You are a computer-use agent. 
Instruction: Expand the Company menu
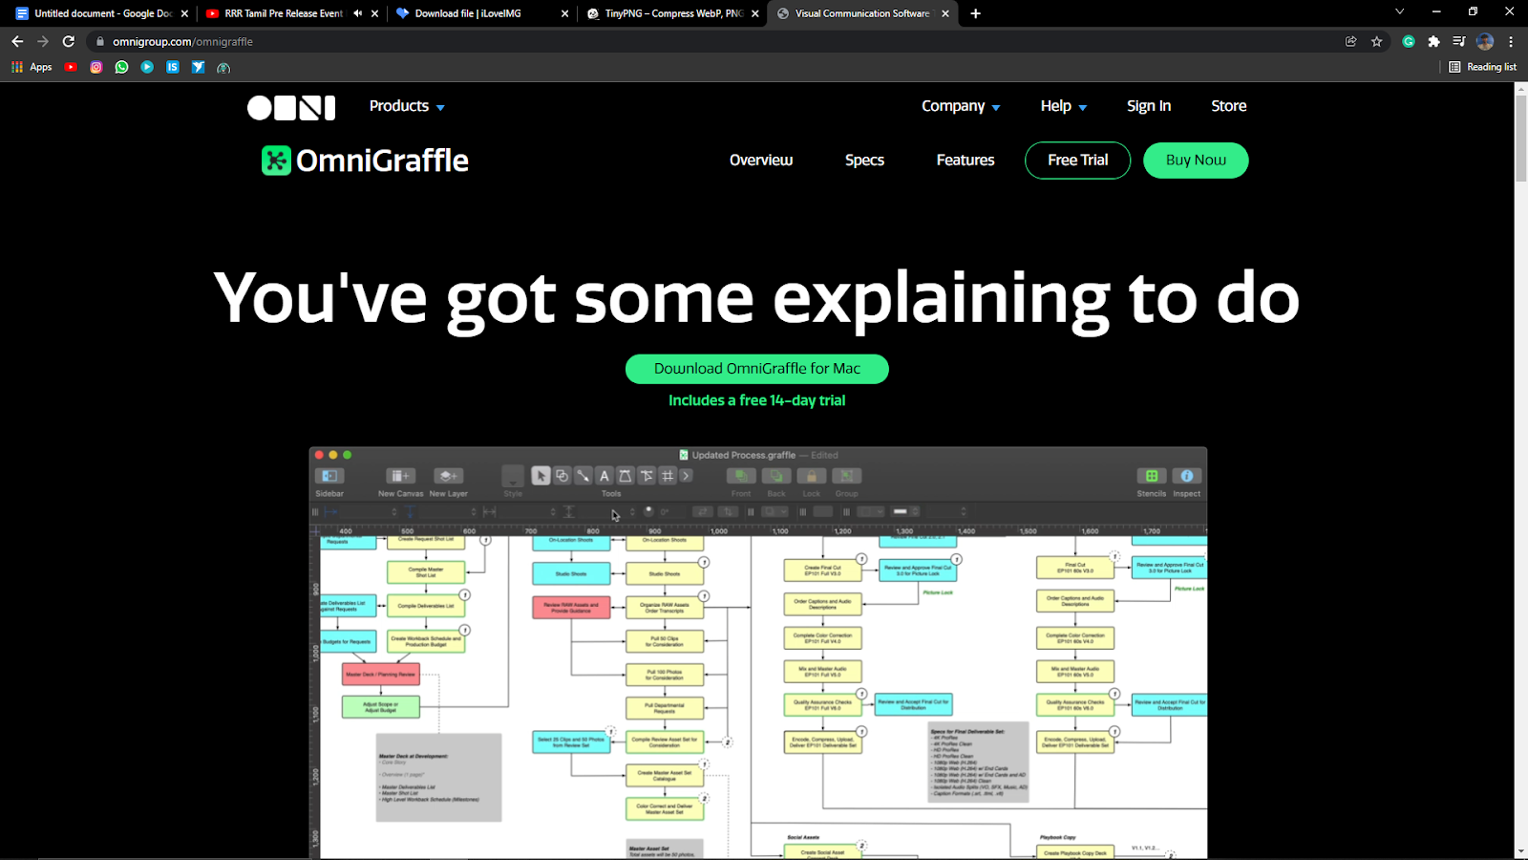(961, 106)
